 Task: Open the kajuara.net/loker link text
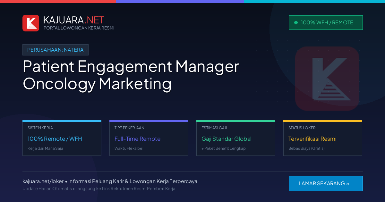43,181
